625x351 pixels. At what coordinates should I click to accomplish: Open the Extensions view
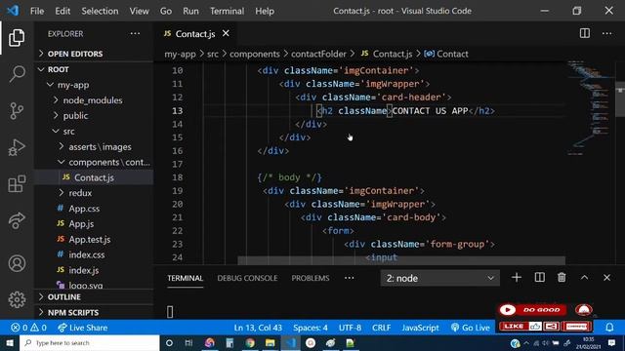coord(17,184)
